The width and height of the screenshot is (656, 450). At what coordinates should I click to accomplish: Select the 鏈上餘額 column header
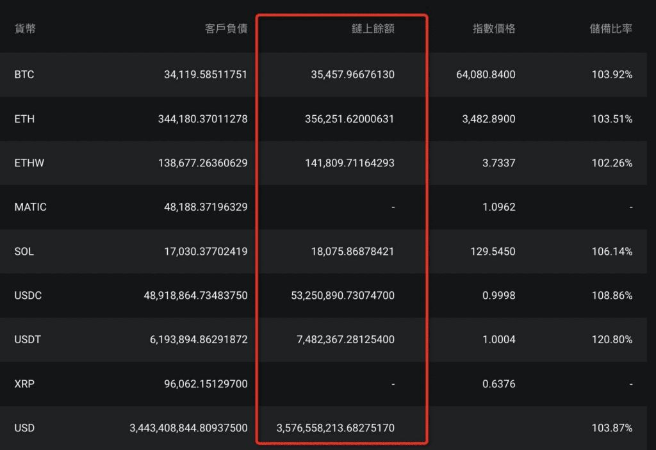coord(373,29)
